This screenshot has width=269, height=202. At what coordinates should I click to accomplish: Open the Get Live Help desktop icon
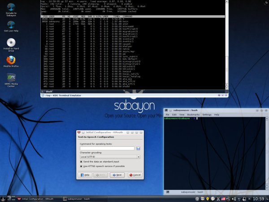pos(11,26)
